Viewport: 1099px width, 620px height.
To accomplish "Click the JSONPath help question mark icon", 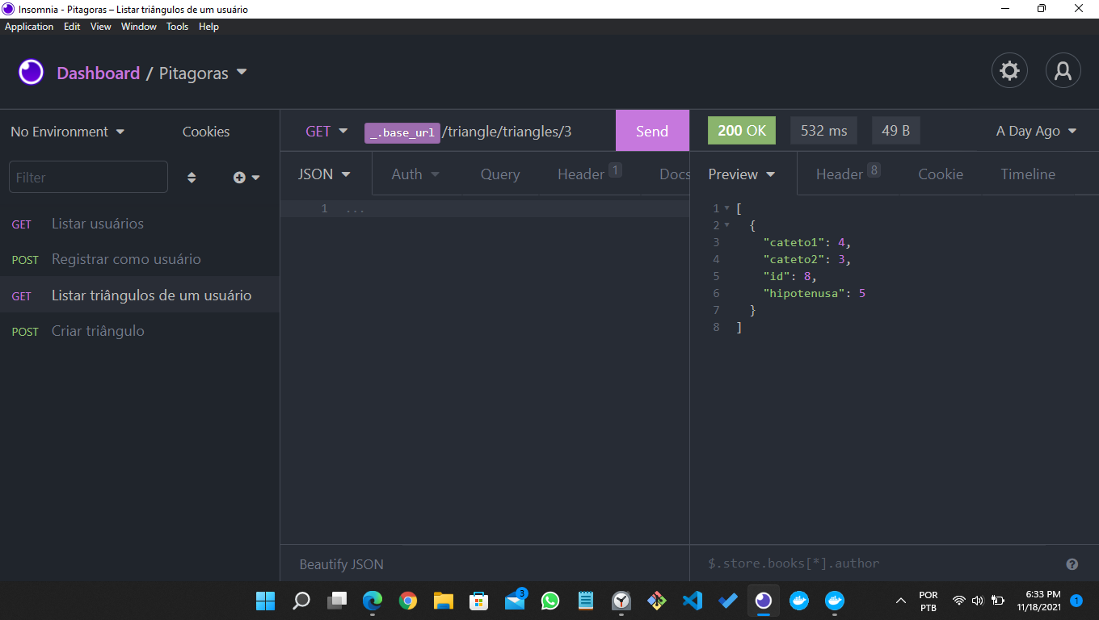I will [1072, 563].
